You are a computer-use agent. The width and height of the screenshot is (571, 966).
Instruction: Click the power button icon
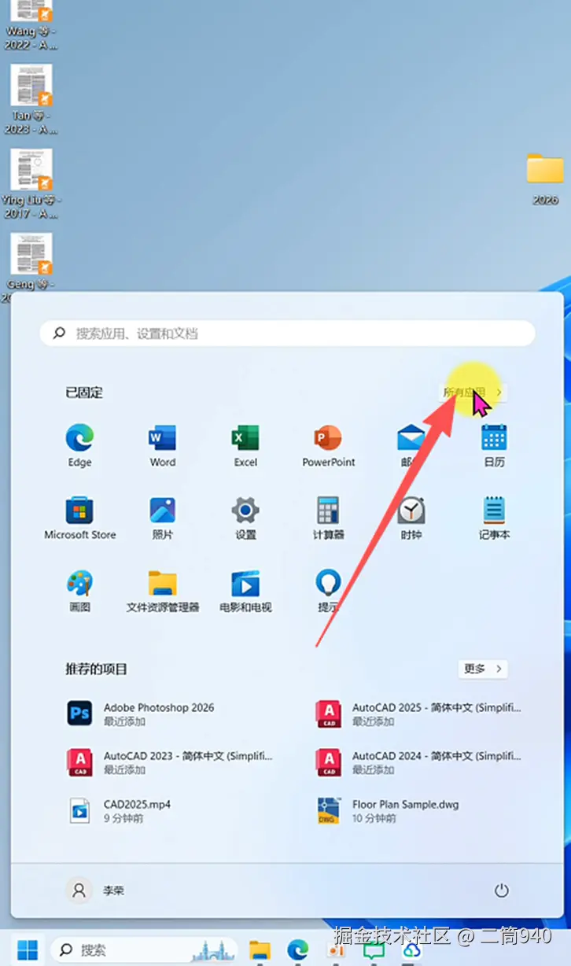pos(501,890)
